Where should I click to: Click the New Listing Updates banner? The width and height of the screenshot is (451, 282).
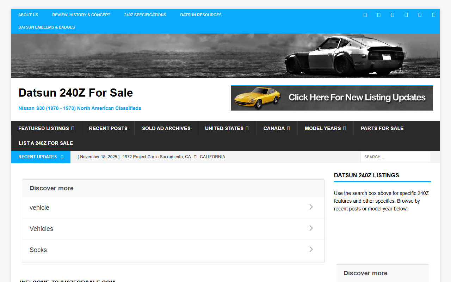[x=332, y=98]
